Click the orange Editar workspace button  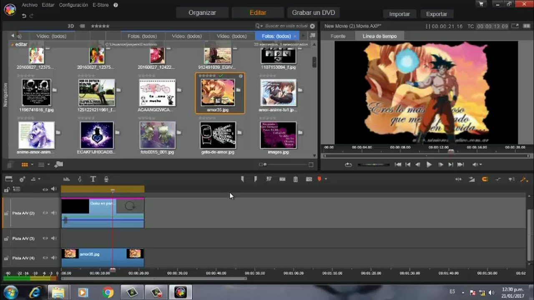click(x=258, y=12)
